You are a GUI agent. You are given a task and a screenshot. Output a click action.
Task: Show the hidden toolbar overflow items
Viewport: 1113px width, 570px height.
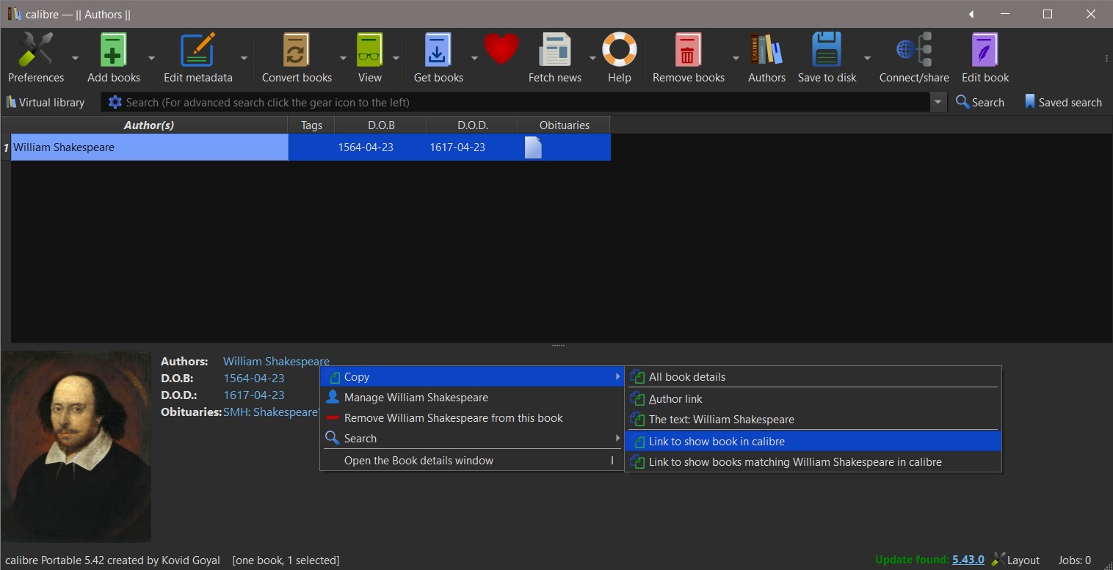click(x=1106, y=58)
